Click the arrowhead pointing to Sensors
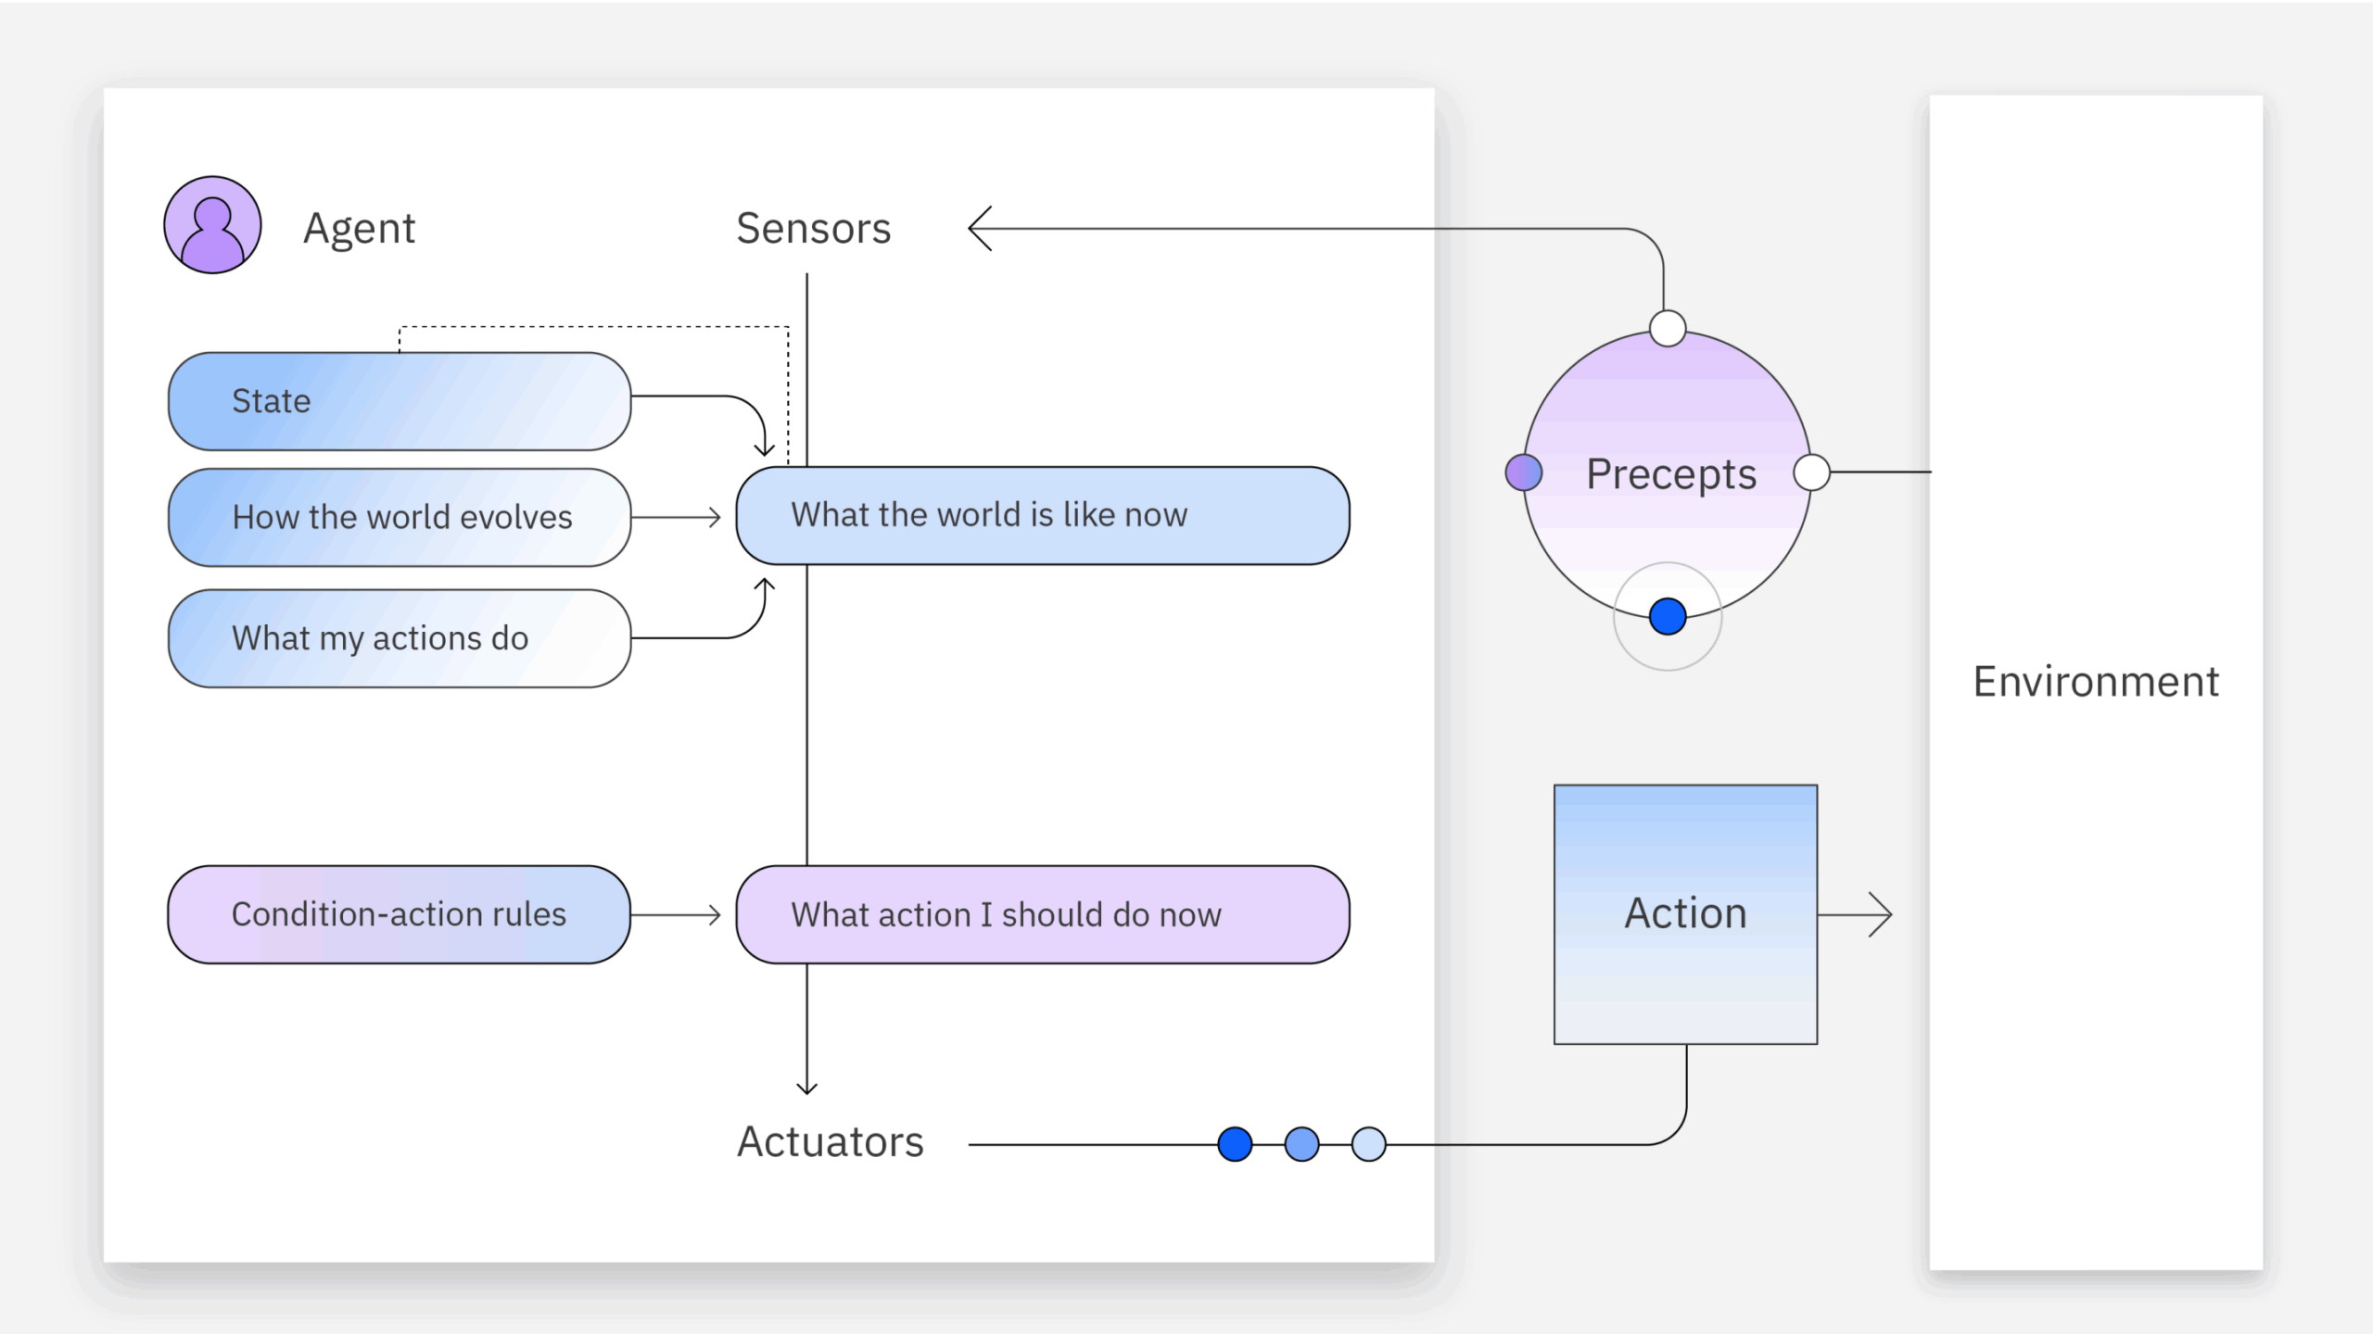 (981, 229)
